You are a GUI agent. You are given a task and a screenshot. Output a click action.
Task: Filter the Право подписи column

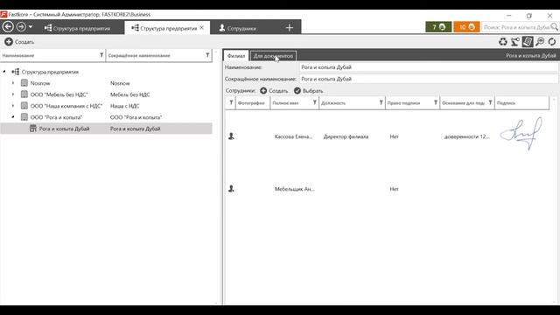coord(436,103)
